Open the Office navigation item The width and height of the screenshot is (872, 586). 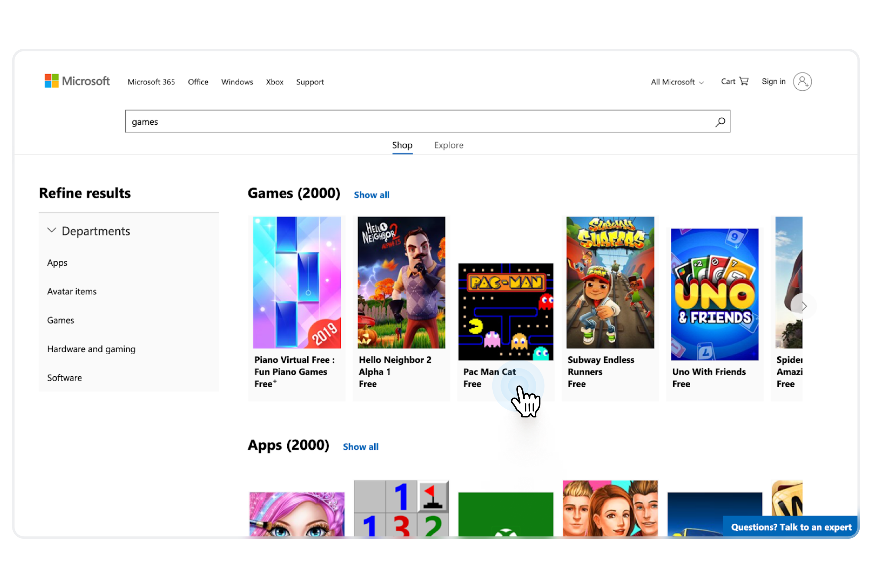pyautogui.click(x=198, y=82)
